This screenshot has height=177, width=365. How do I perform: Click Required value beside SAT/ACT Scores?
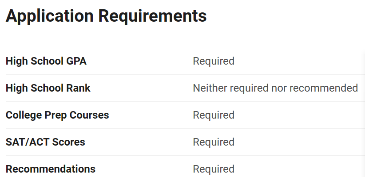click(214, 142)
